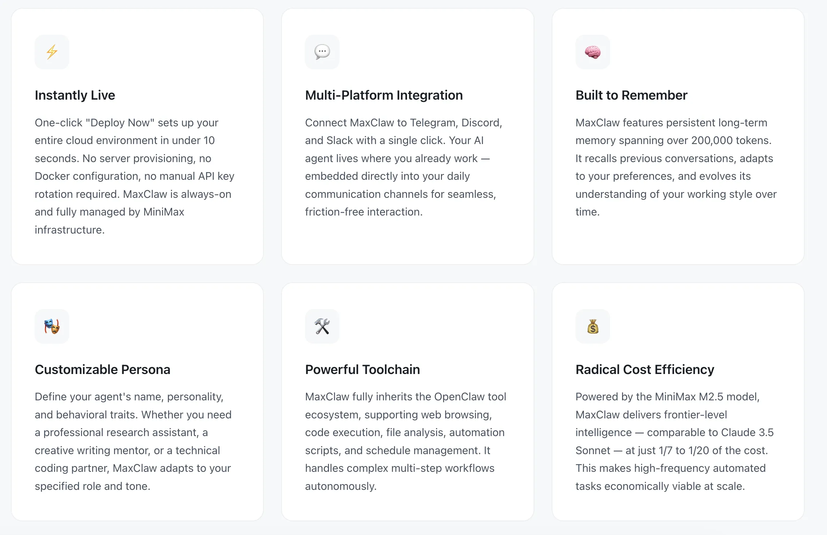Click the money bag icon
Screen dimensions: 827x535
click(x=592, y=326)
